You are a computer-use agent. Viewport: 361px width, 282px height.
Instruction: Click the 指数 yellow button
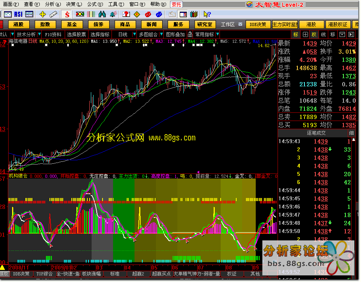[x=45, y=25]
